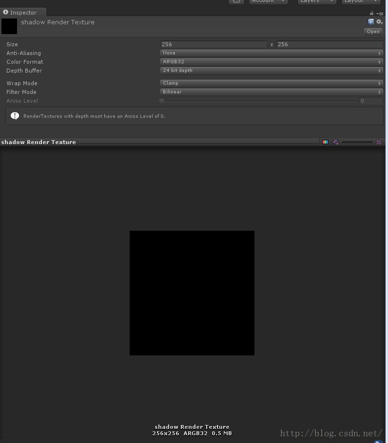Open the gear settings menu for the asset
The width and height of the screenshot is (388, 443).
coord(380,22)
